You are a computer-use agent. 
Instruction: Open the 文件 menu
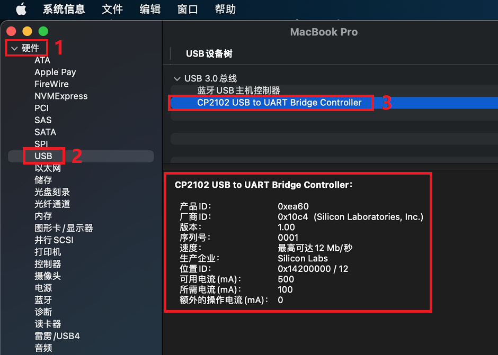(112, 9)
